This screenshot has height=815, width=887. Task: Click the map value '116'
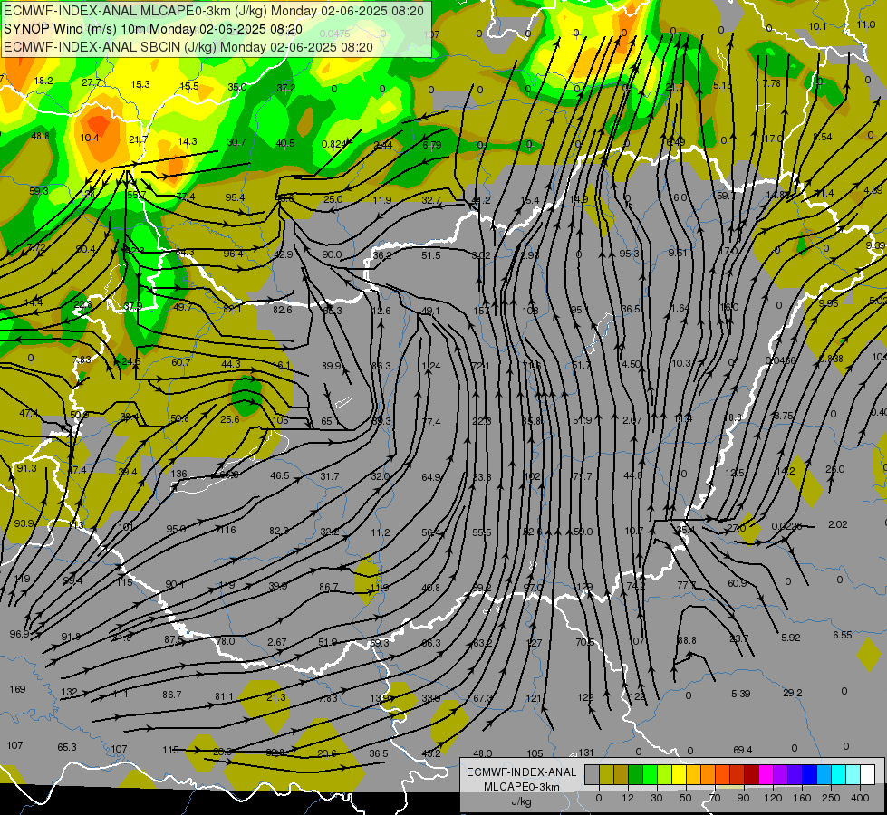pyautogui.click(x=228, y=530)
